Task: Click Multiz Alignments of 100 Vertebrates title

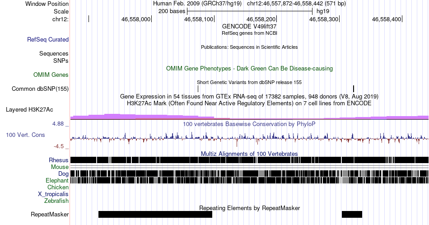Action: (x=249, y=154)
